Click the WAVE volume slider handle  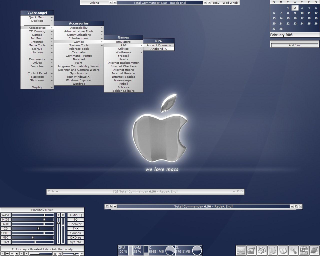pyautogui.click(x=44, y=215)
